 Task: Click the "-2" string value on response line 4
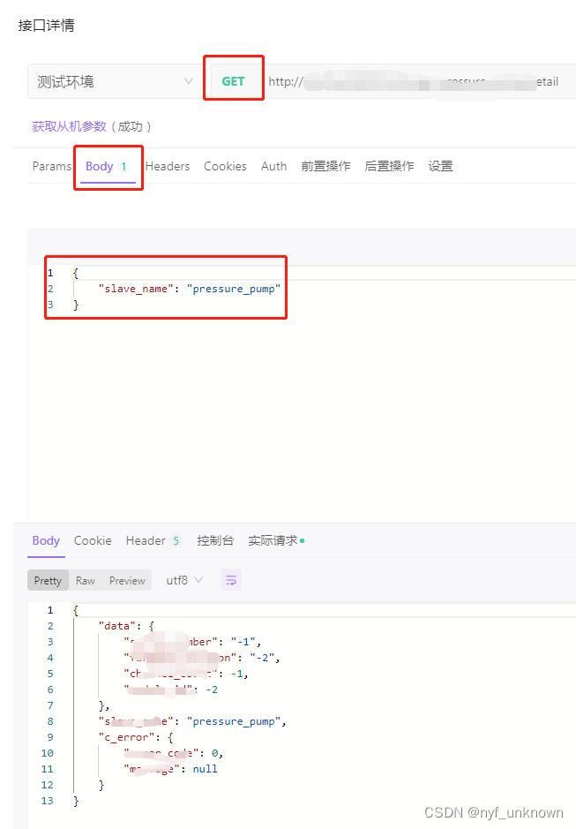pyautogui.click(x=263, y=658)
